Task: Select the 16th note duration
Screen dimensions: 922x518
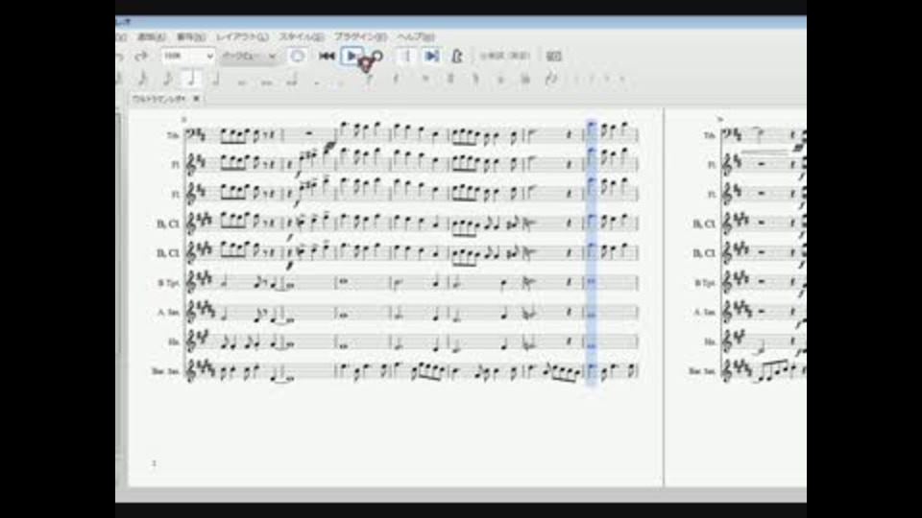Action: click(x=142, y=79)
